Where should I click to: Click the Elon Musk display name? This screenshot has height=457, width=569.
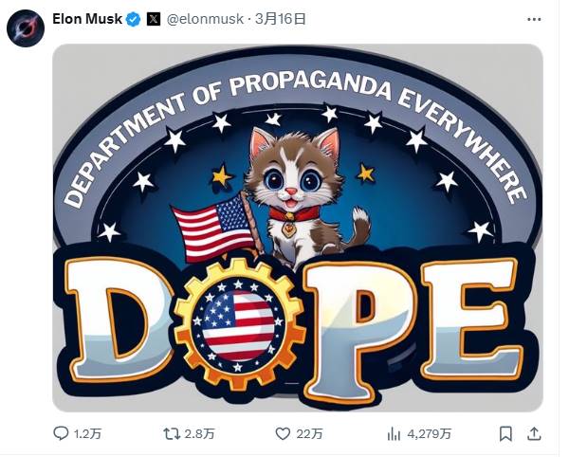click(87, 19)
